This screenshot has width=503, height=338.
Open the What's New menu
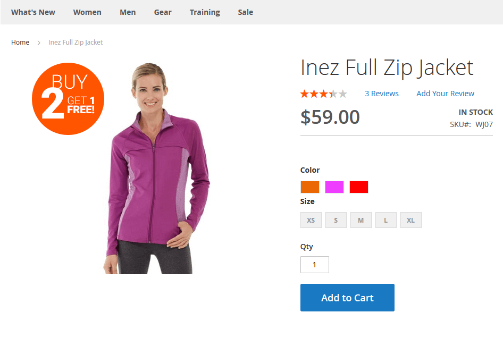[33, 12]
